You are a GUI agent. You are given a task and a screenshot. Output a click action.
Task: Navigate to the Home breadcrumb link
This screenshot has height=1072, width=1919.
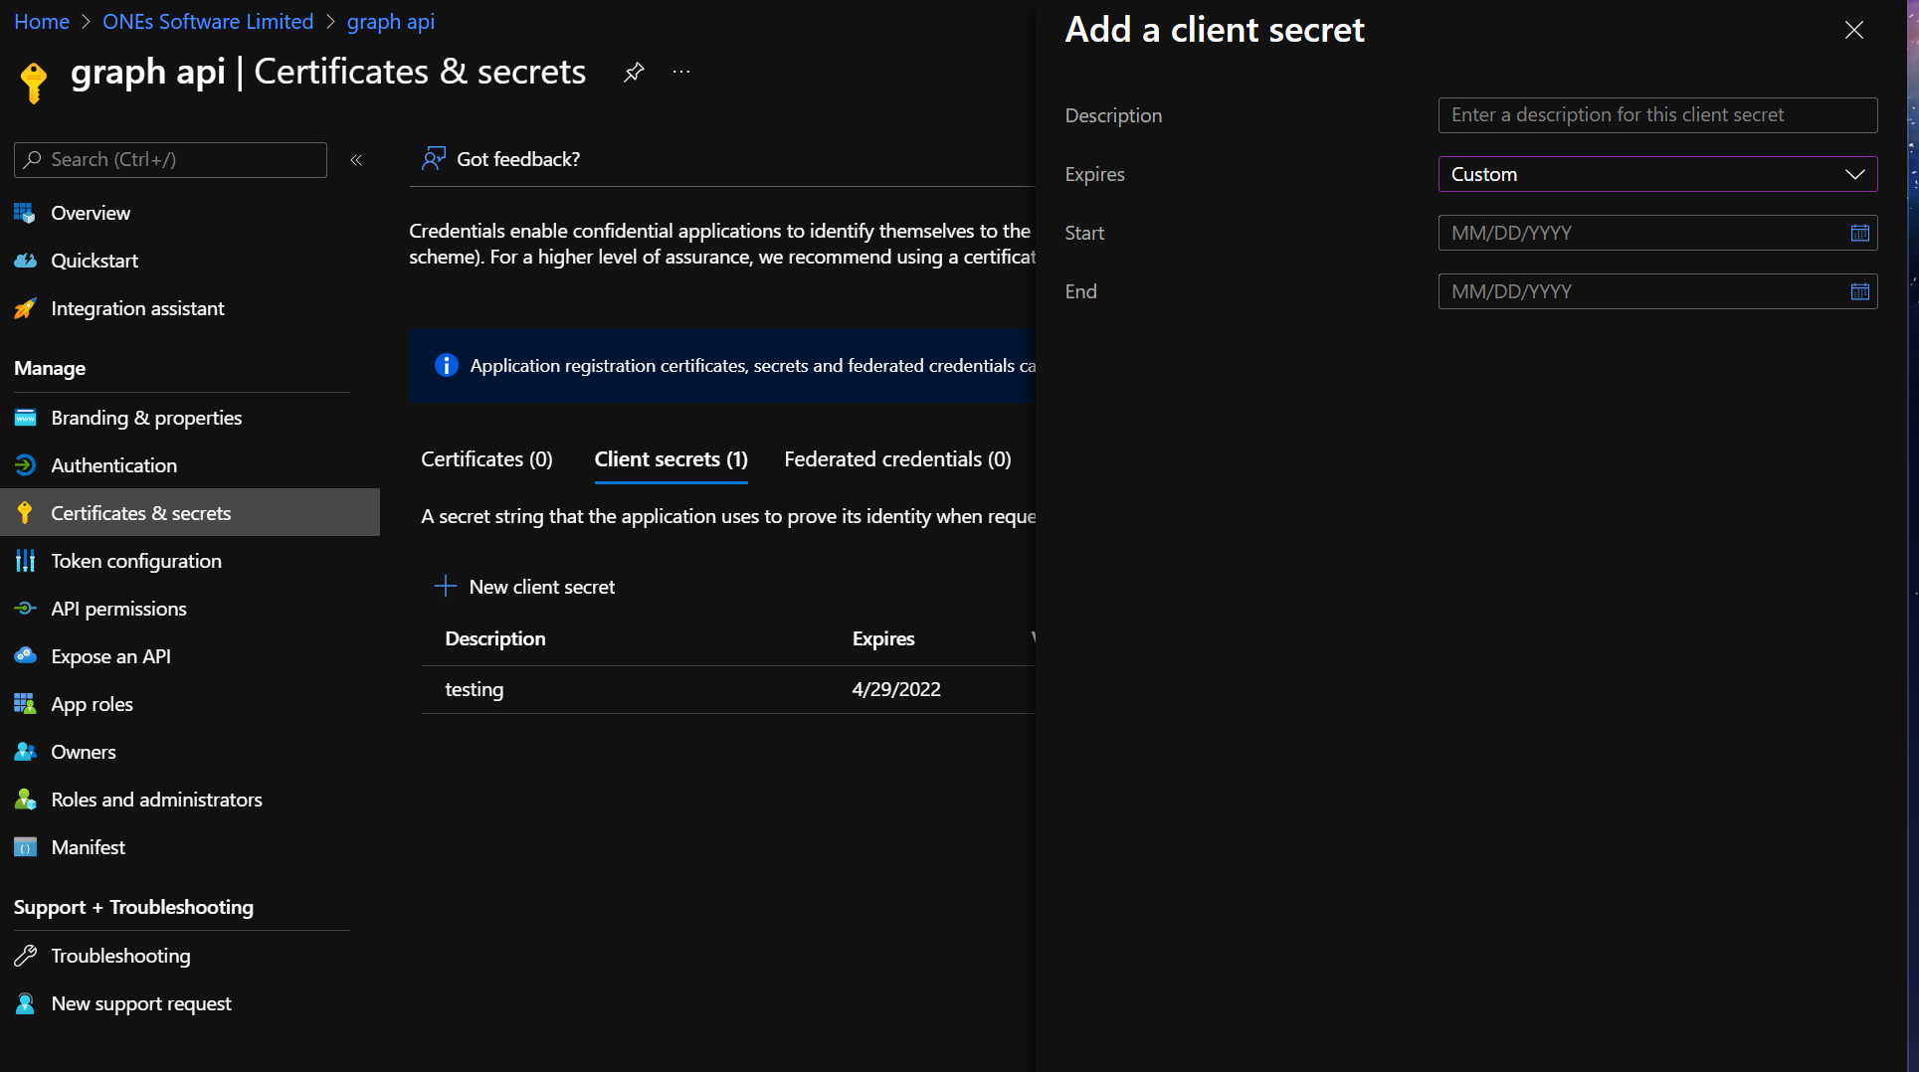42,22
